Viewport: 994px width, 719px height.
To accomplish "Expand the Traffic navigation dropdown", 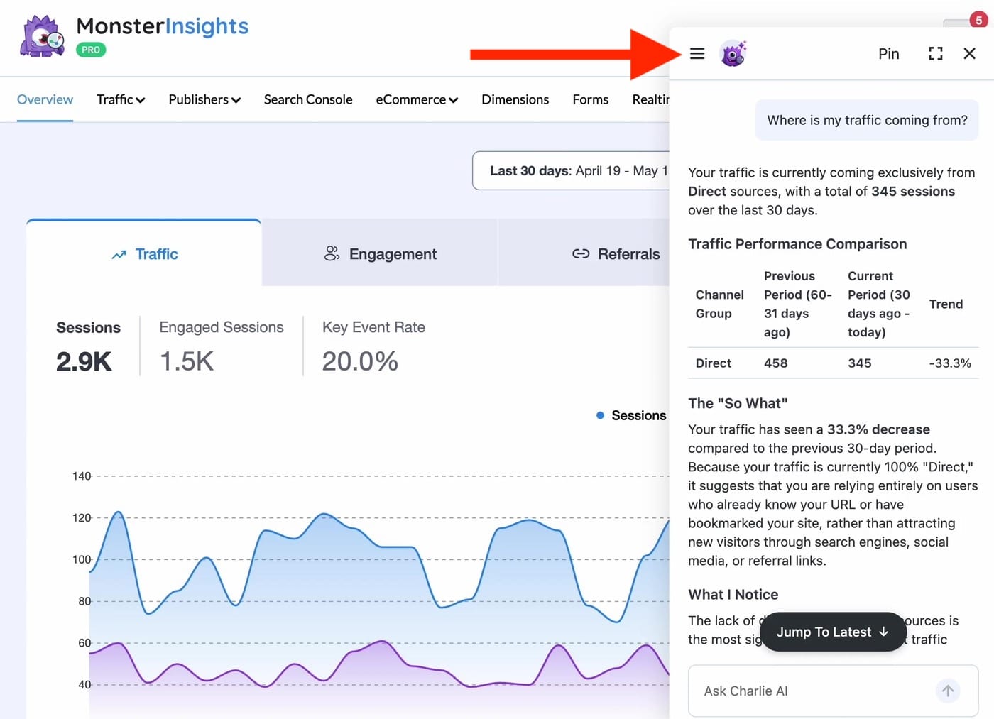I will pos(121,99).
